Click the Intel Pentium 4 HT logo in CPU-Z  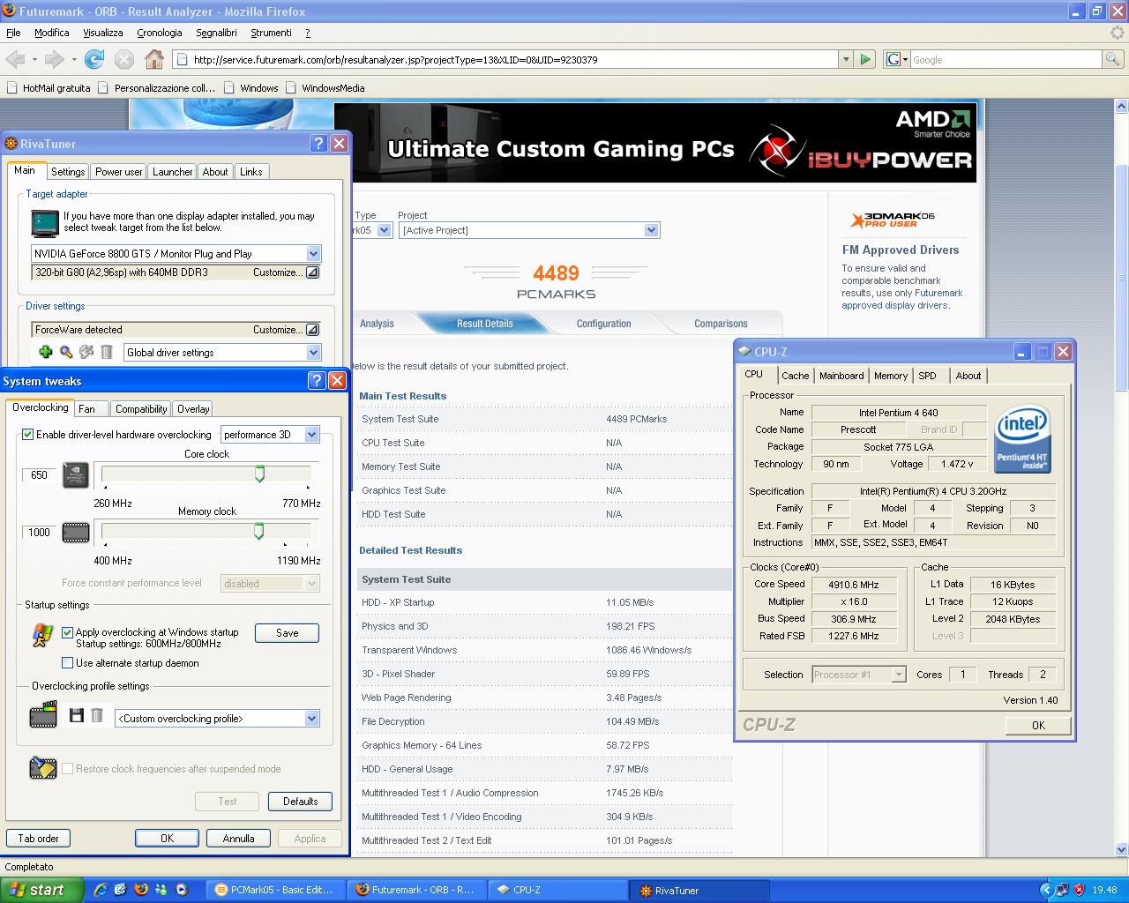click(1022, 439)
